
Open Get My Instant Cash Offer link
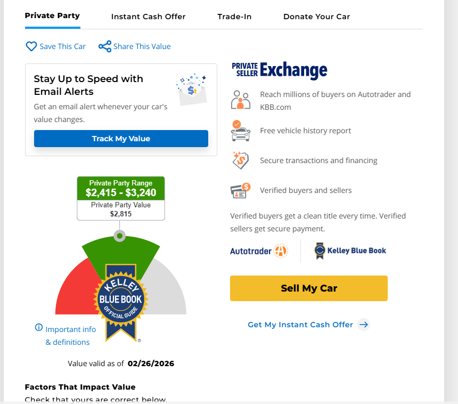point(300,325)
